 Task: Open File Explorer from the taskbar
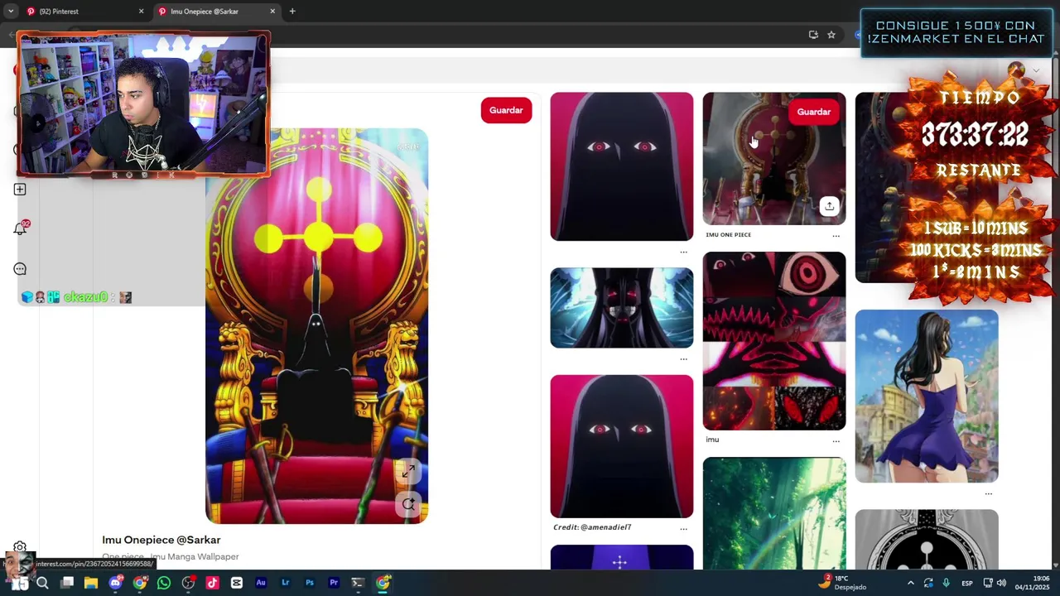(x=91, y=583)
